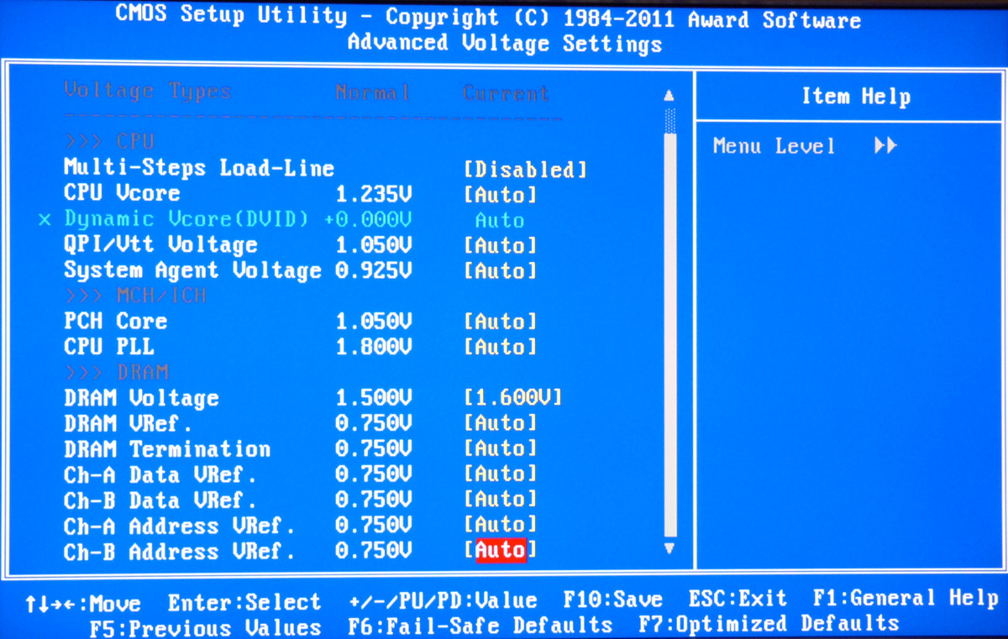Select highlighted Ch-B Address VRef. Auto

(501, 551)
